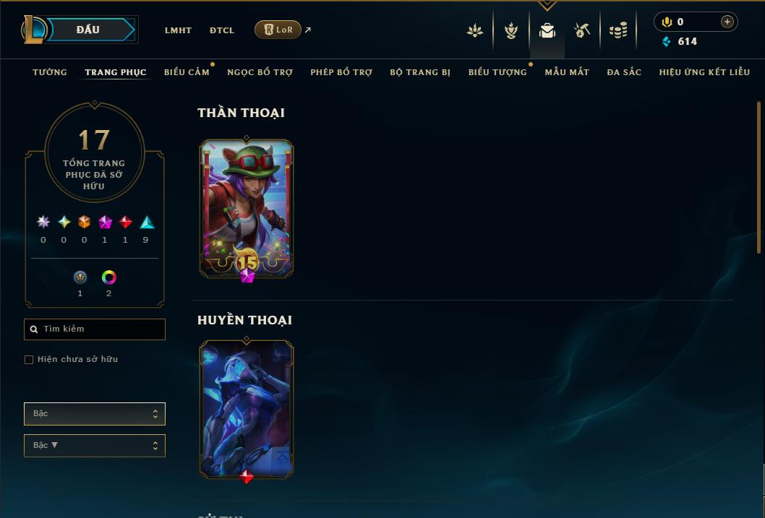The image size is (765, 518).
Task: Open the Store coins icon
Action: 618,30
